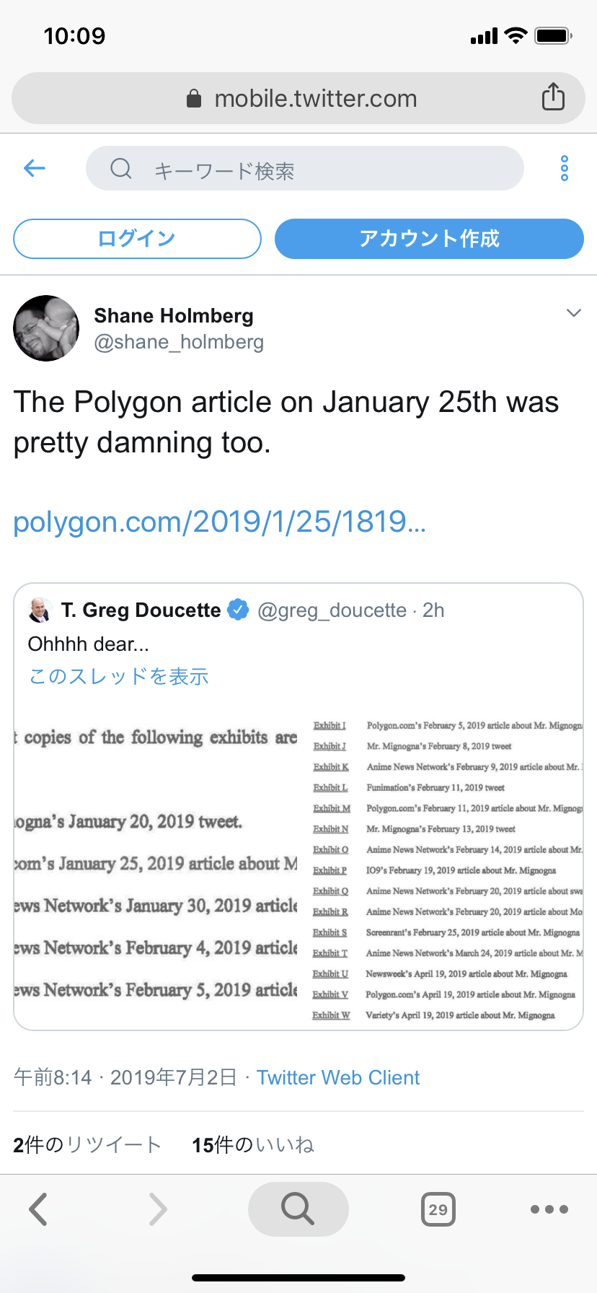597x1293 pixels.
Task: Click the blue verified badge
Action: tap(238, 610)
